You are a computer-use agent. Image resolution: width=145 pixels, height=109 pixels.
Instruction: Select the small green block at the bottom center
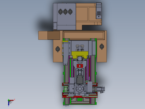(80, 100)
